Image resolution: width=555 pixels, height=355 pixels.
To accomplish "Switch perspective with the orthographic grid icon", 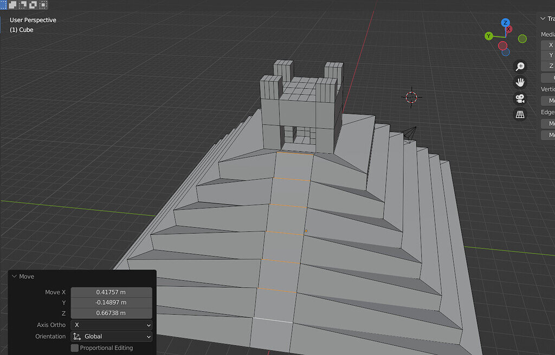I will pyautogui.click(x=520, y=114).
